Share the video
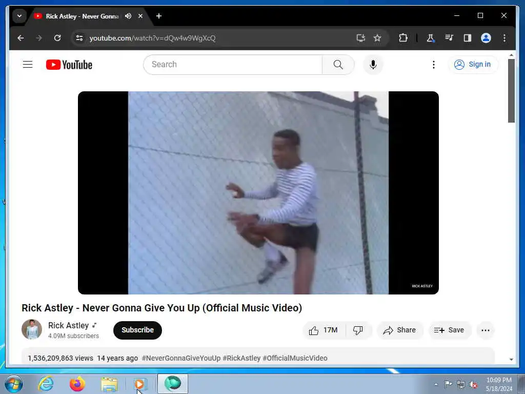The height and width of the screenshot is (394, 525). pos(400,330)
